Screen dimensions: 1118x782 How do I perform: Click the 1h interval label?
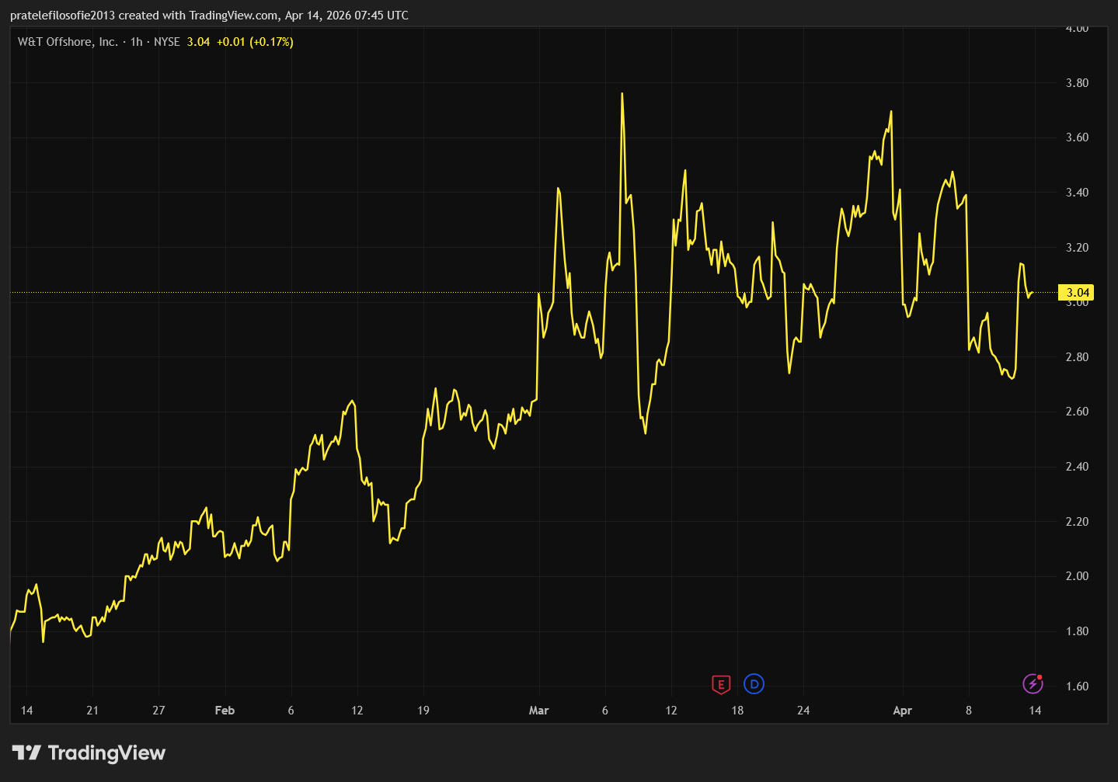pyautogui.click(x=136, y=42)
